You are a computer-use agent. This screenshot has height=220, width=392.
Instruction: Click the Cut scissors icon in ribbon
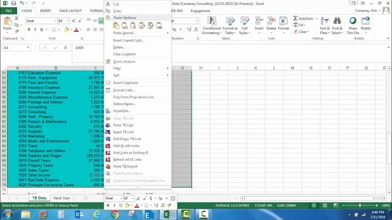click(x=17, y=18)
